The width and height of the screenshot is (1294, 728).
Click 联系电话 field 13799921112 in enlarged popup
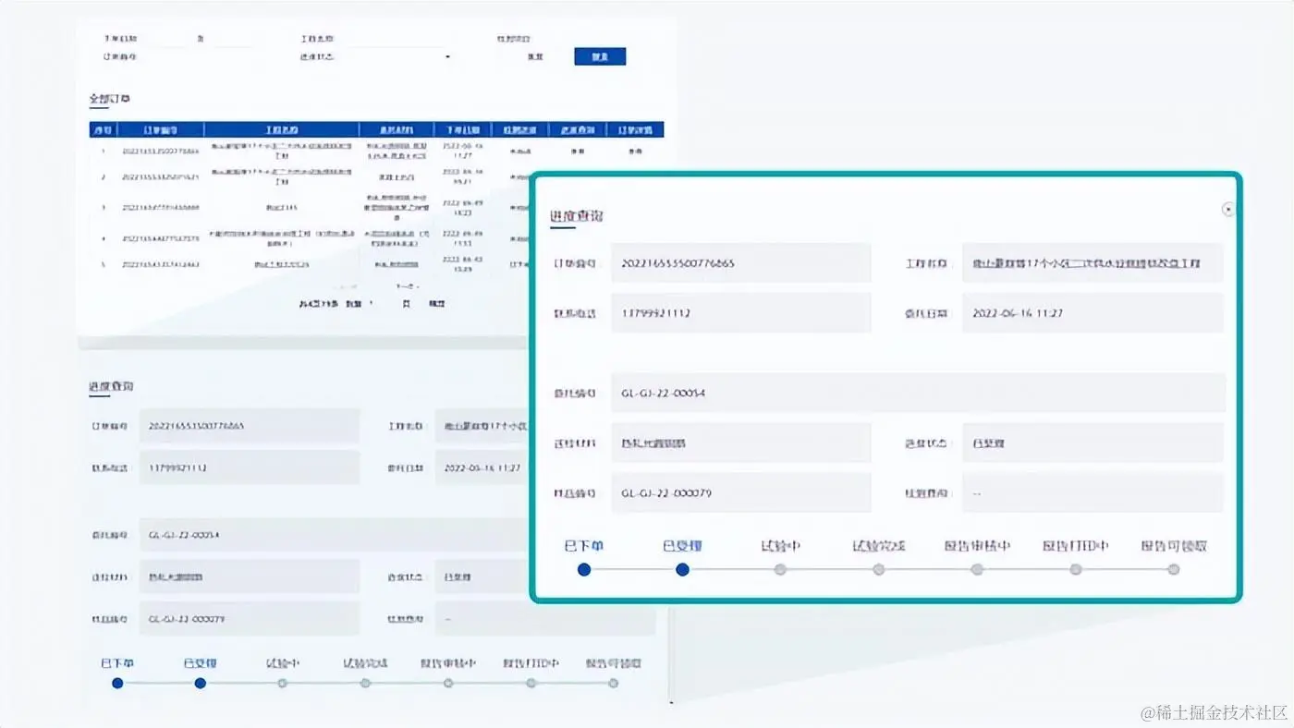tap(741, 313)
